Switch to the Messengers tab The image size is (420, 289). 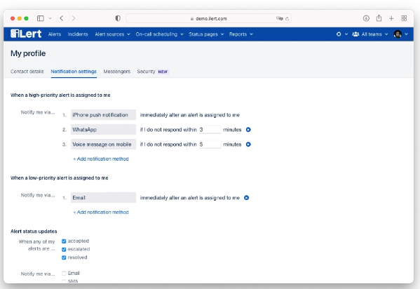coord(117,72)
